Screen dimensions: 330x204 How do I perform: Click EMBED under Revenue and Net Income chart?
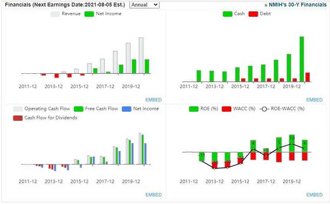pyautogui.click(x=153, y=100)
